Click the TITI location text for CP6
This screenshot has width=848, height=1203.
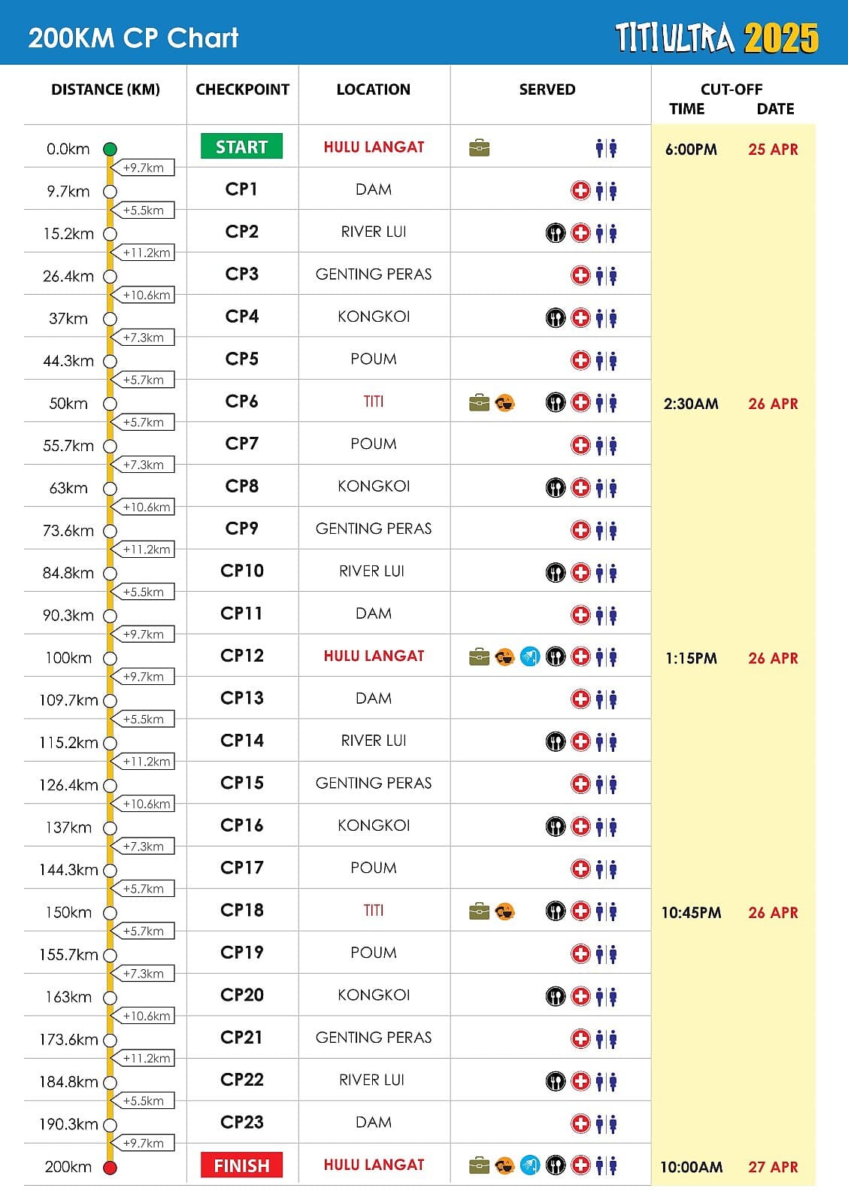coord(374,402)
